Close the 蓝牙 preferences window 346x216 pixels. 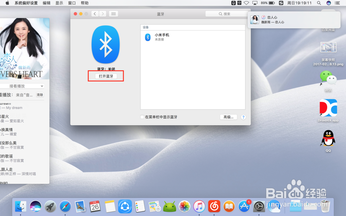pos(75,14)
